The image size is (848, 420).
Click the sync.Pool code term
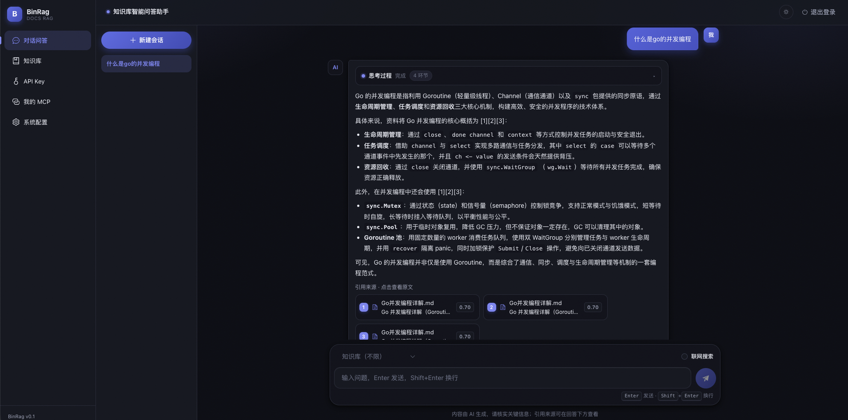[x=382, y=227]
